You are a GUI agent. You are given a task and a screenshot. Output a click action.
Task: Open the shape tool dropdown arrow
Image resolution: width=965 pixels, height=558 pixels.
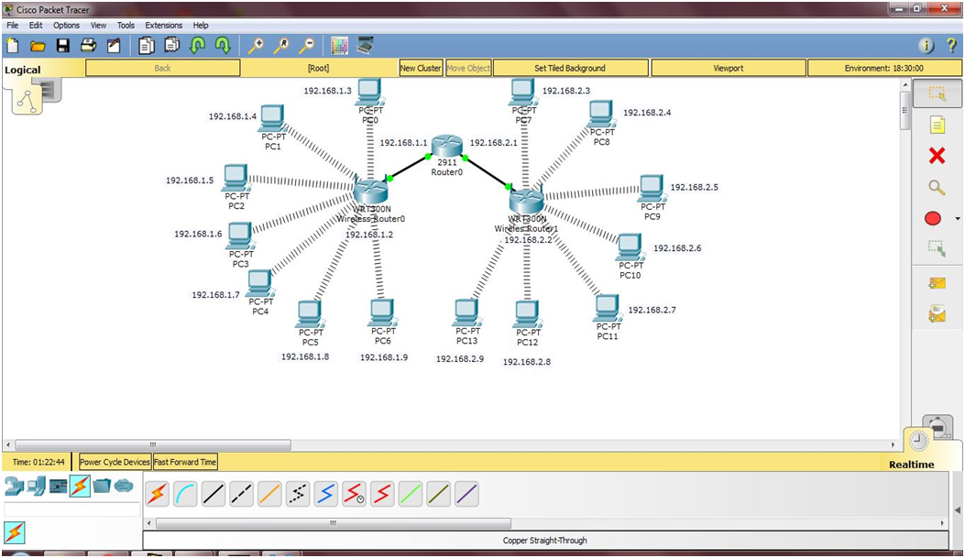[x=957, y=219]
